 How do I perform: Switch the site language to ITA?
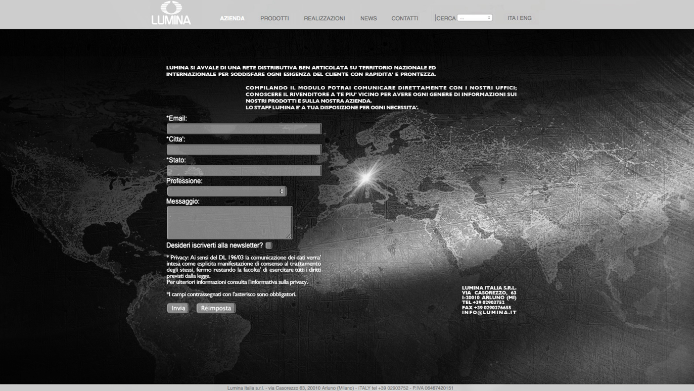512,18
